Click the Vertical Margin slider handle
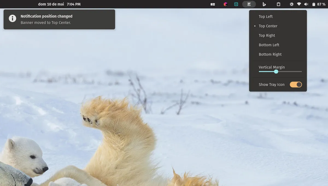328x186 pixels. click(x=276, y=71)
